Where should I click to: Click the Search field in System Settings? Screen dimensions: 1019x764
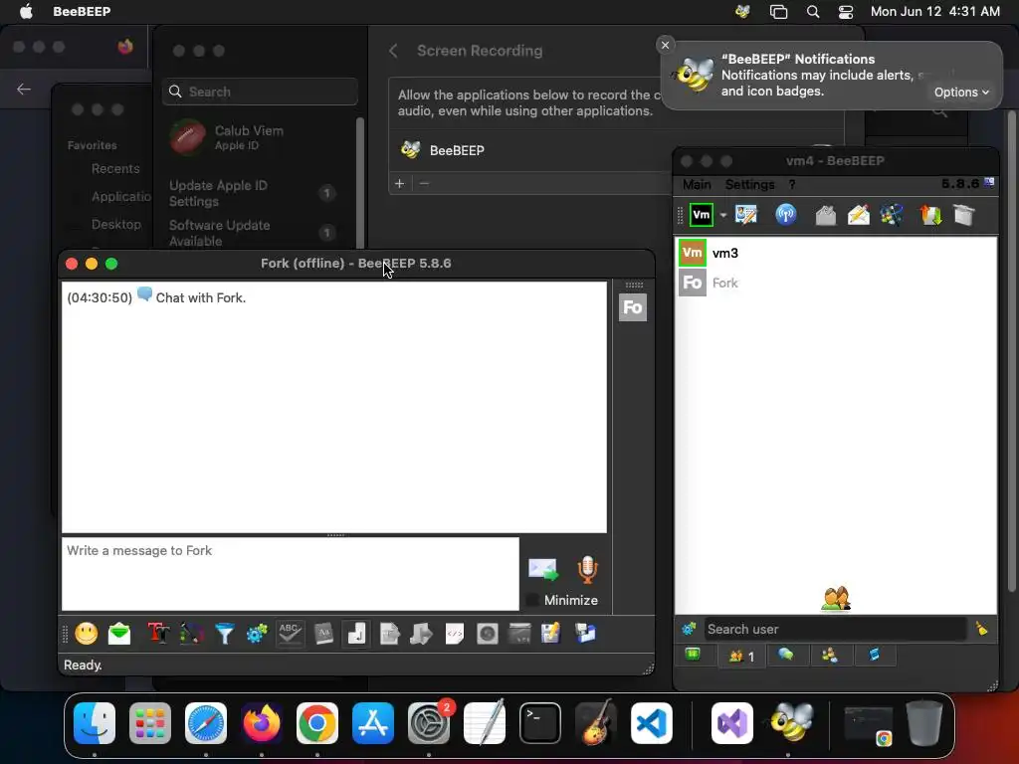pos(260,92)
